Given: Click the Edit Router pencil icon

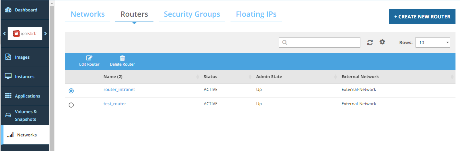Looking at the screenshot, I should tap(89, 58).
